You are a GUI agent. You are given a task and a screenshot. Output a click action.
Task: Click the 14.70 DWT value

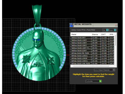104,63
